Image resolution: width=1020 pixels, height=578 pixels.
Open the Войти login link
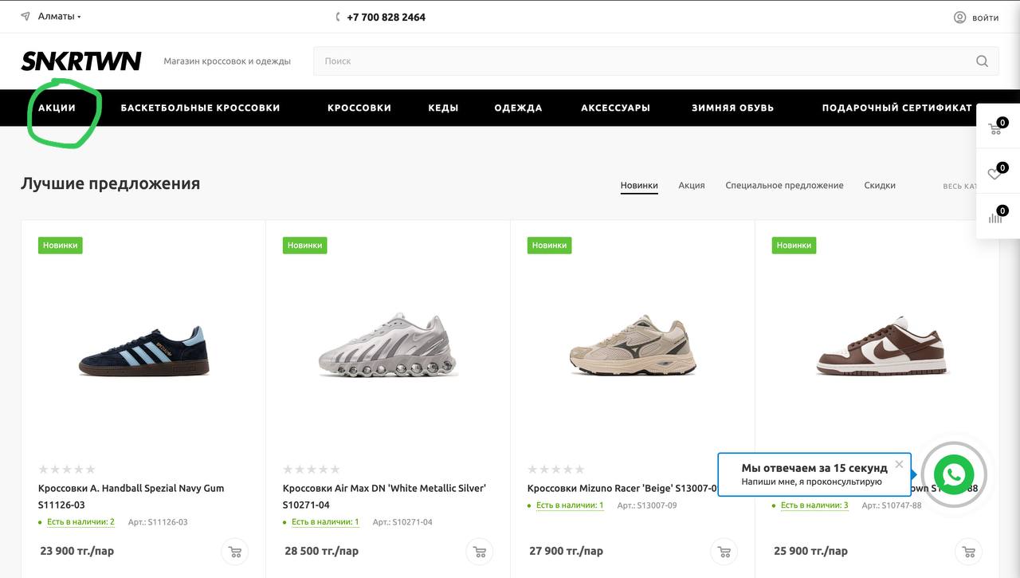(x=986, y=18)
